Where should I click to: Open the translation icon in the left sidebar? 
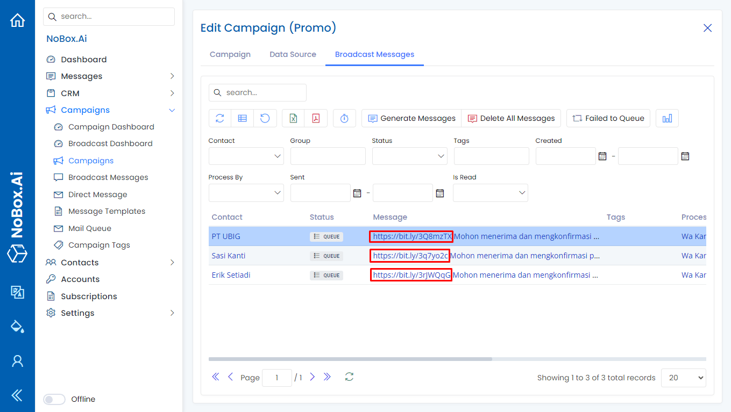point(17,292)
